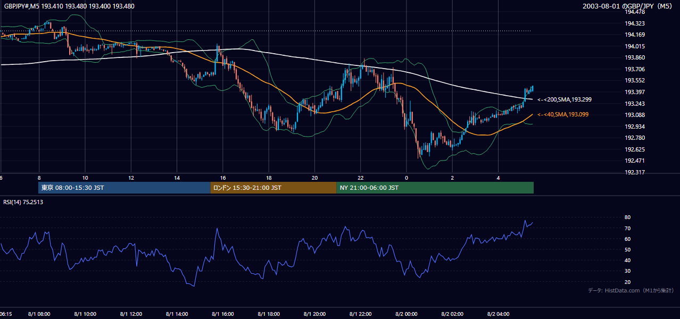Click the 8/1 12:00 date label
Image resolution: width=680 pixels, height=319 pixels.
tap(131, 314)
